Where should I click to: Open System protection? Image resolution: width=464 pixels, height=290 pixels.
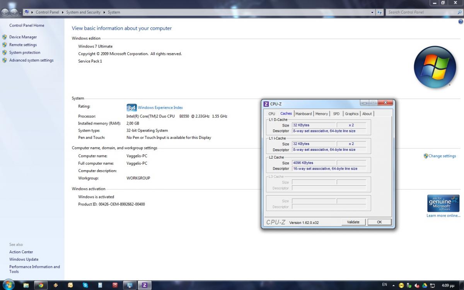(25, 53)
